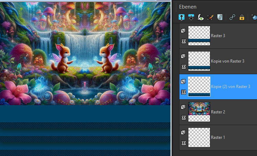Select thumbnail of Kopie von Raster 3
This screenshot has height=156, width=257.
click(199, 61)
